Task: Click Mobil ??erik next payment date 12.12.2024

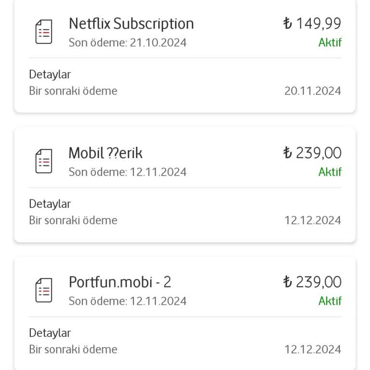Action: pyautogui.click(x=312, y=221)
